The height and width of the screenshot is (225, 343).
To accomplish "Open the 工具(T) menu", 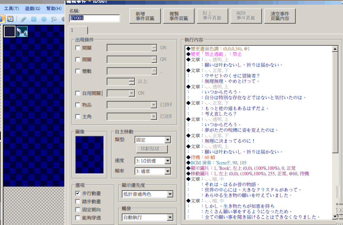I will click(11, 9).
